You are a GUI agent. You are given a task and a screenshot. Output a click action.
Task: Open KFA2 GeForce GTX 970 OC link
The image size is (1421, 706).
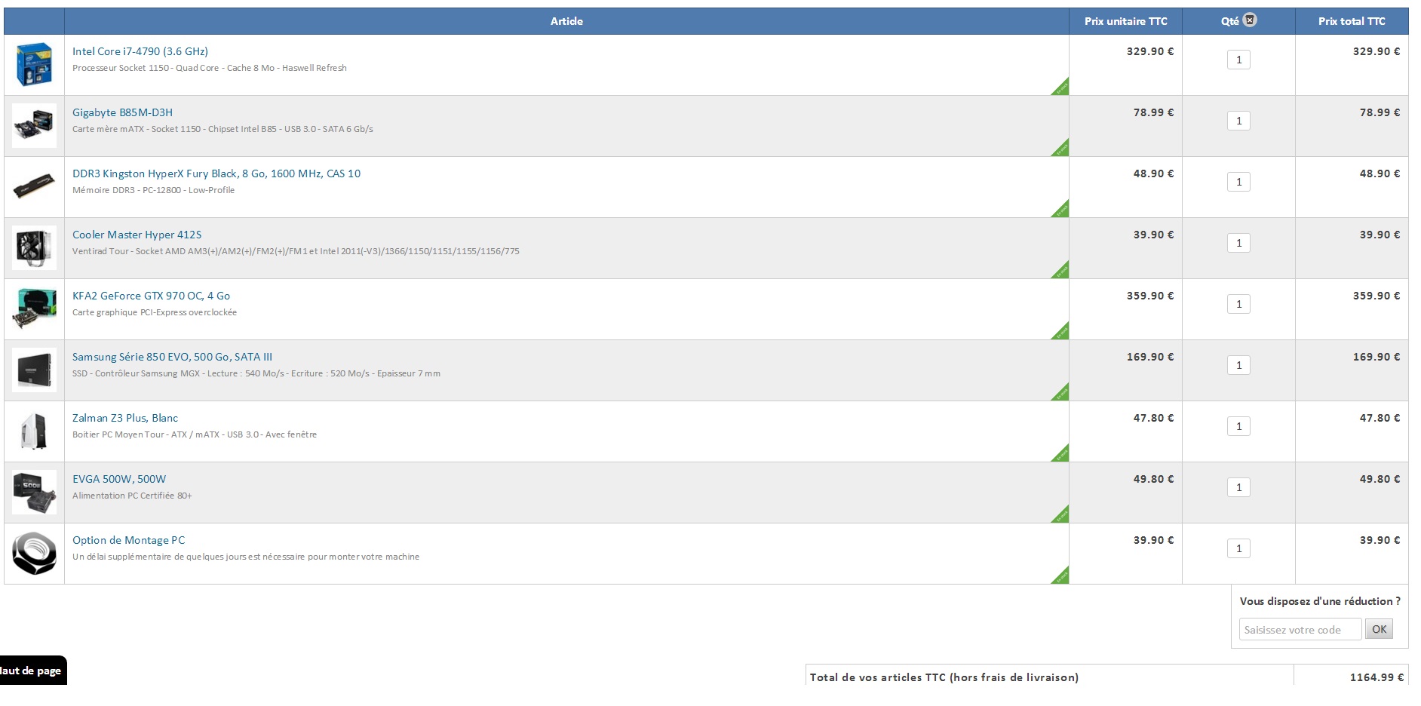tap(151, 296)
